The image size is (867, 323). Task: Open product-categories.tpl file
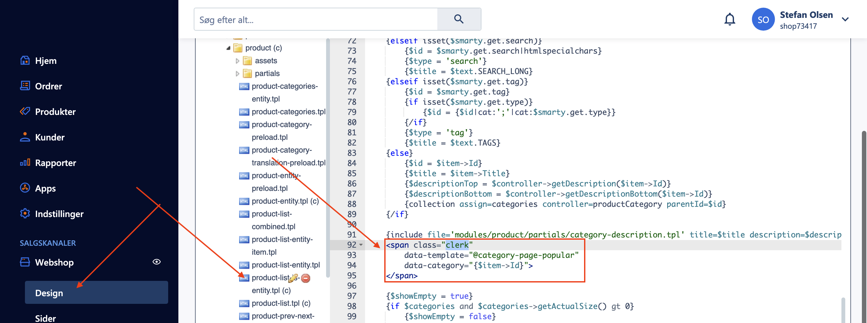tap(288, 112)
